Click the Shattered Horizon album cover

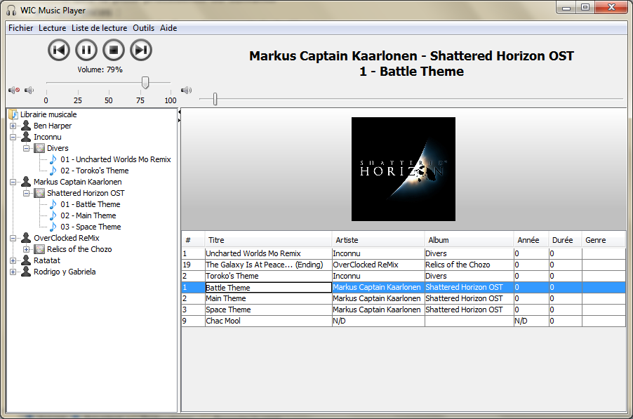403,169
